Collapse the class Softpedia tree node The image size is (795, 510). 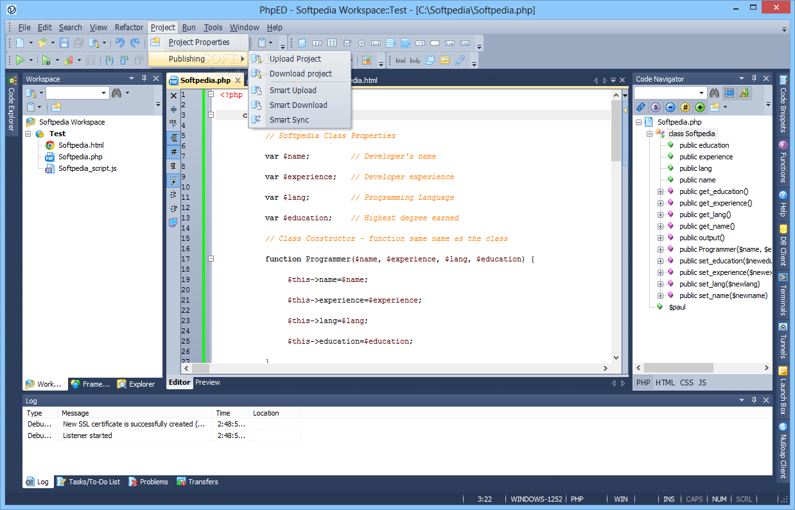(649, 134)
